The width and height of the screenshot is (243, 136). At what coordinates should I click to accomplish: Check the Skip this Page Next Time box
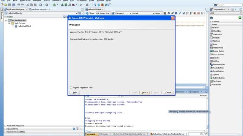71,88
